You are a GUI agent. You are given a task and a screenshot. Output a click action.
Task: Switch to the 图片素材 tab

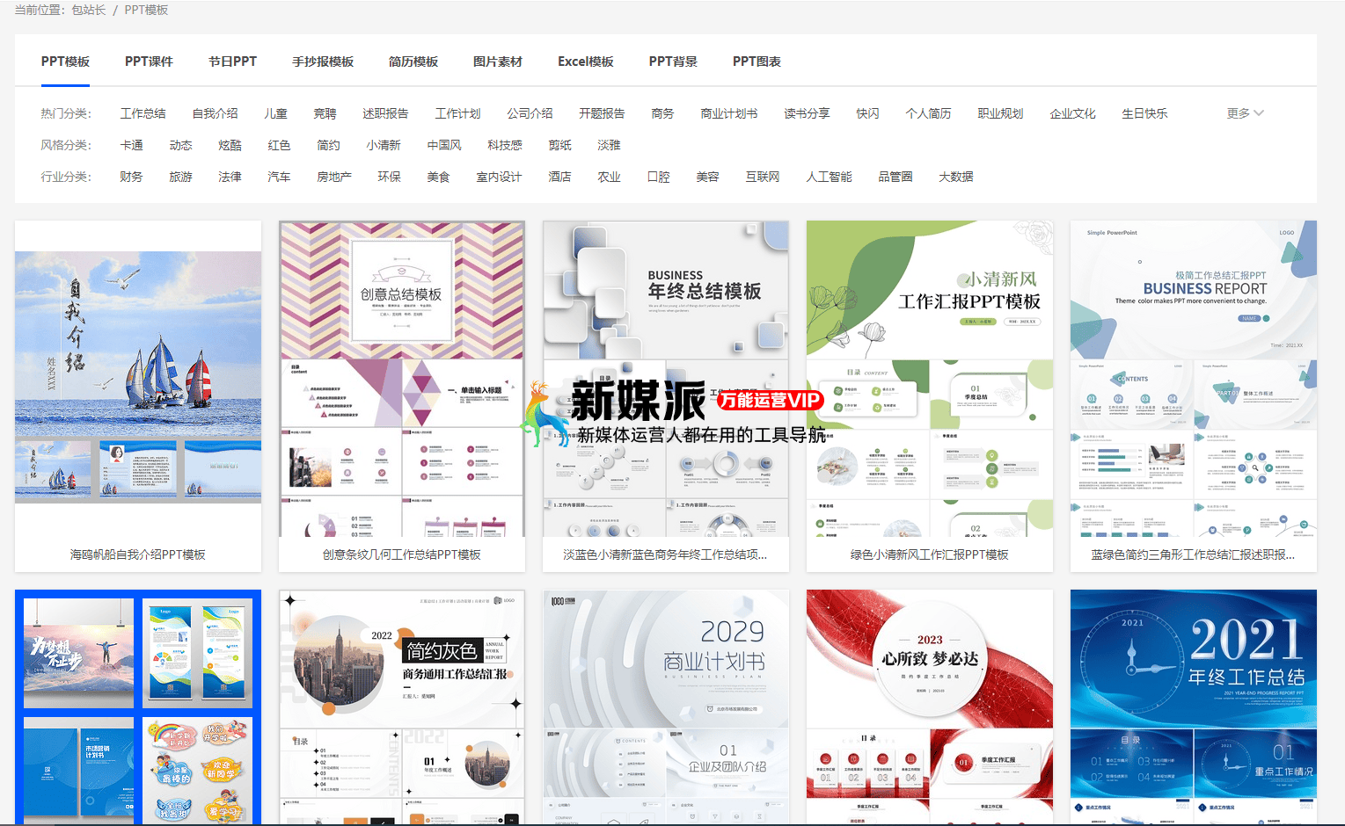click(x=497, y=62)
